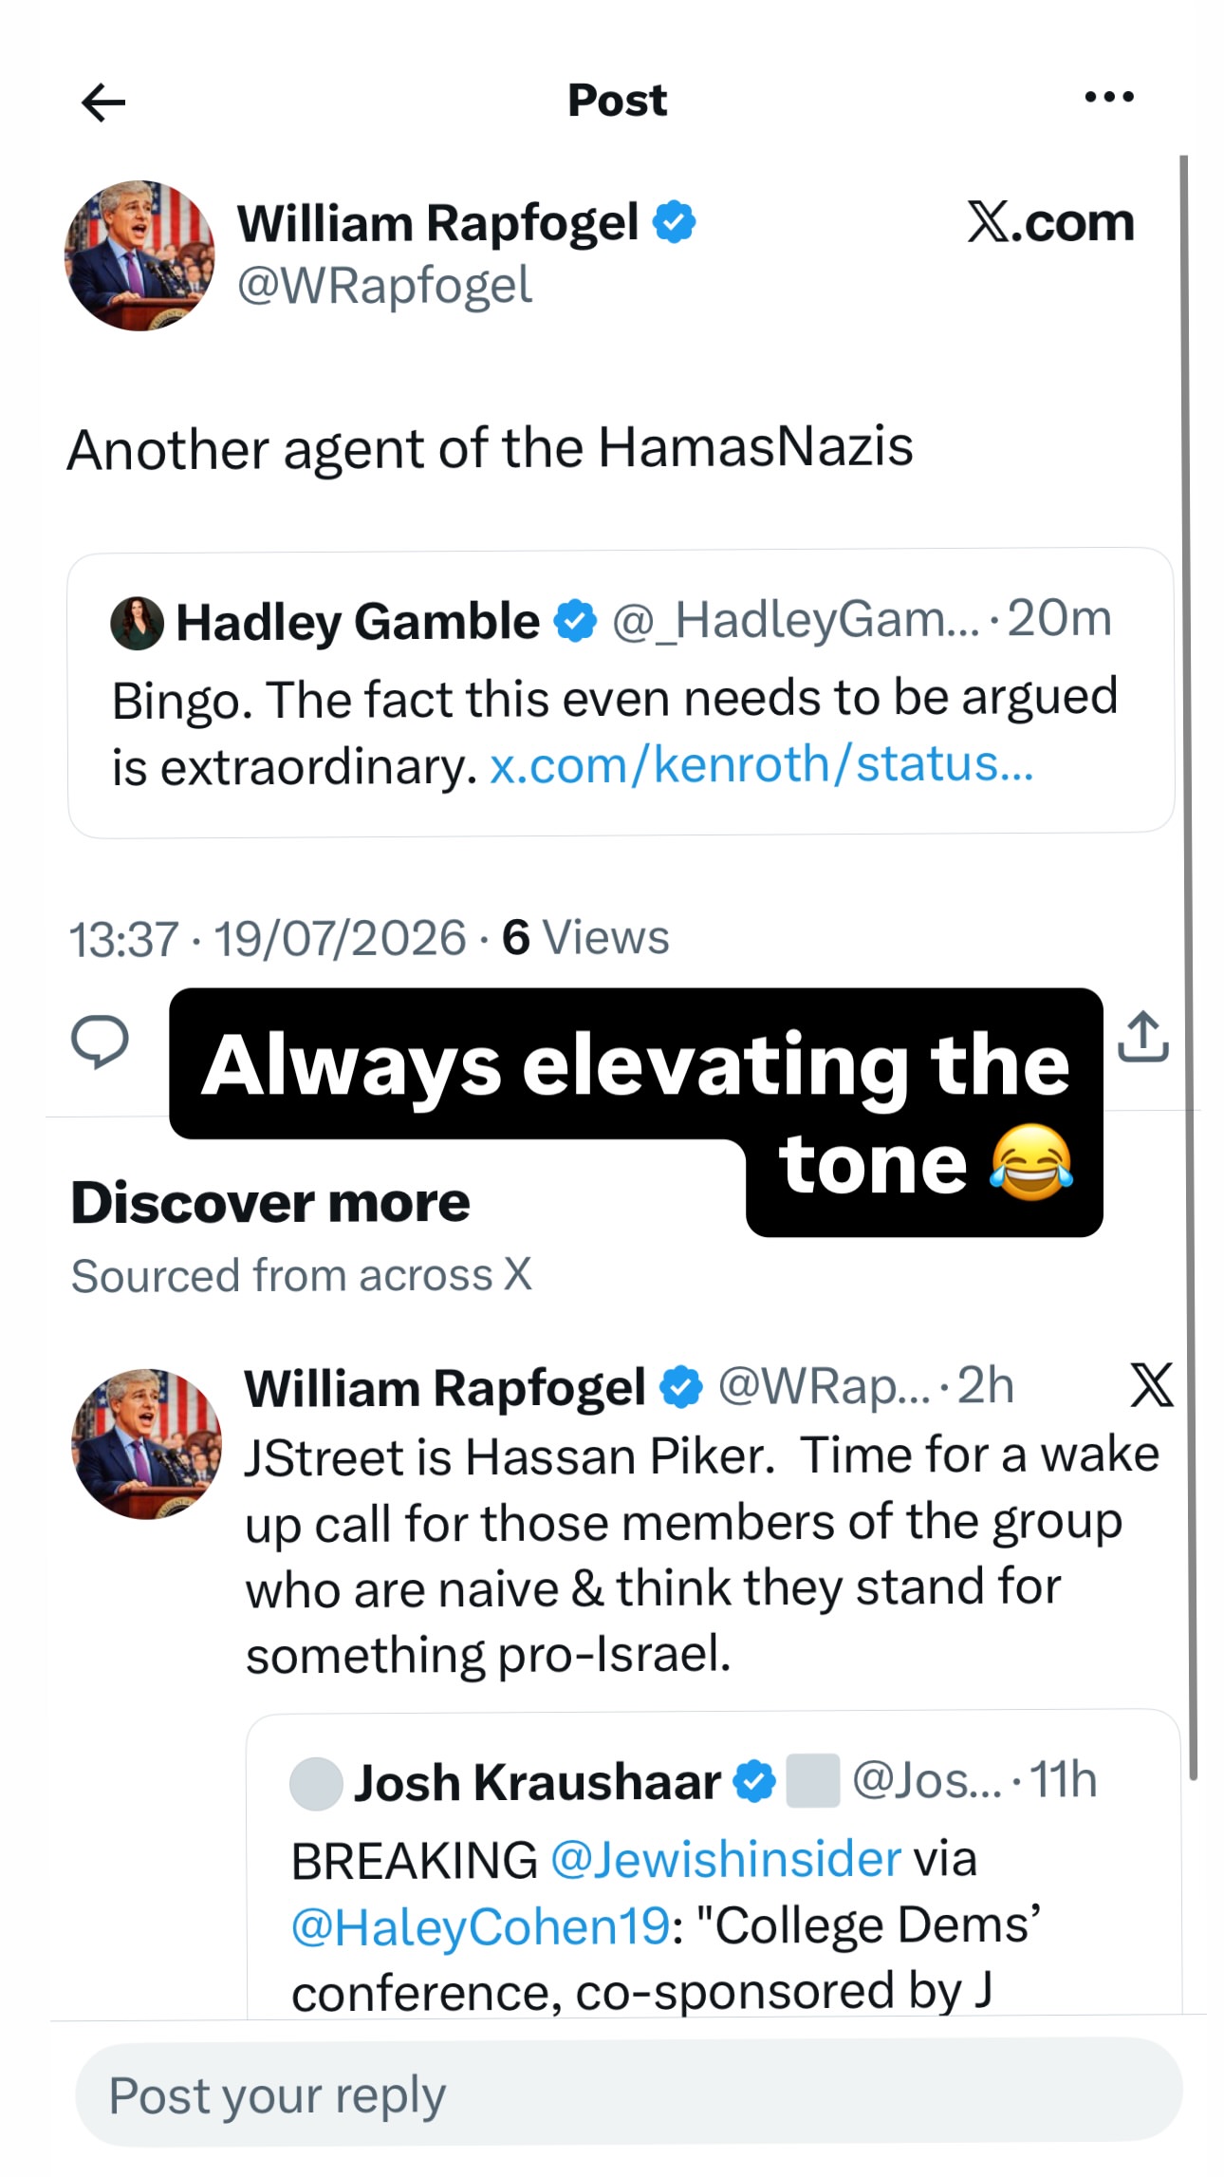
Task: Tap the share upload icon
Action: click(1143, 1037)
